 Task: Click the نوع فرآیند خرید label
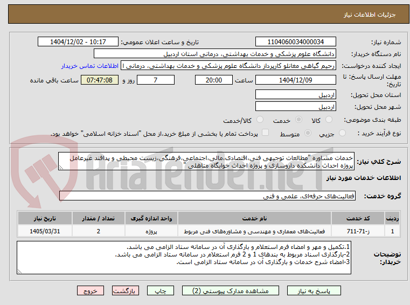tap(379, 134)
